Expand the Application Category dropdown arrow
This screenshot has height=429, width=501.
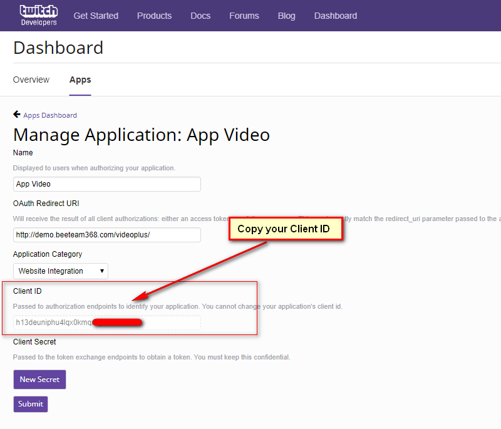[x=102, y=271]
